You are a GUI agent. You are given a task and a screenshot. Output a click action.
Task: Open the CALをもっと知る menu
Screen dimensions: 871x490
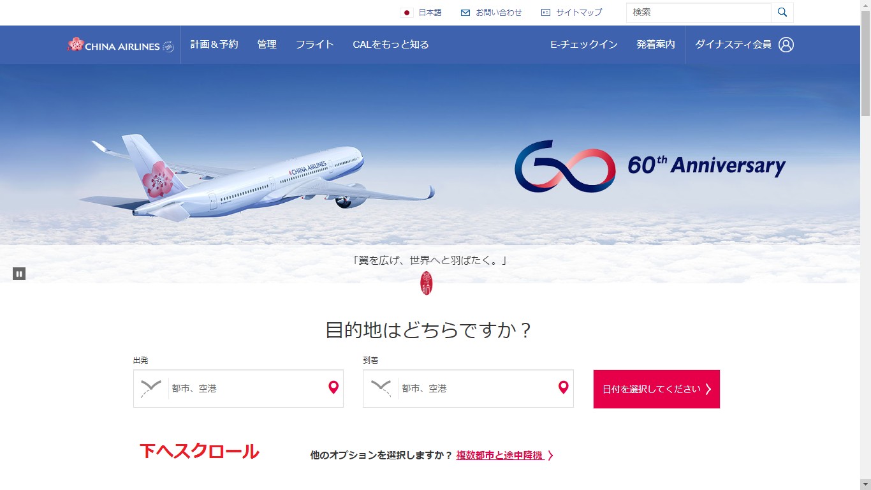[x=391, y=45]
